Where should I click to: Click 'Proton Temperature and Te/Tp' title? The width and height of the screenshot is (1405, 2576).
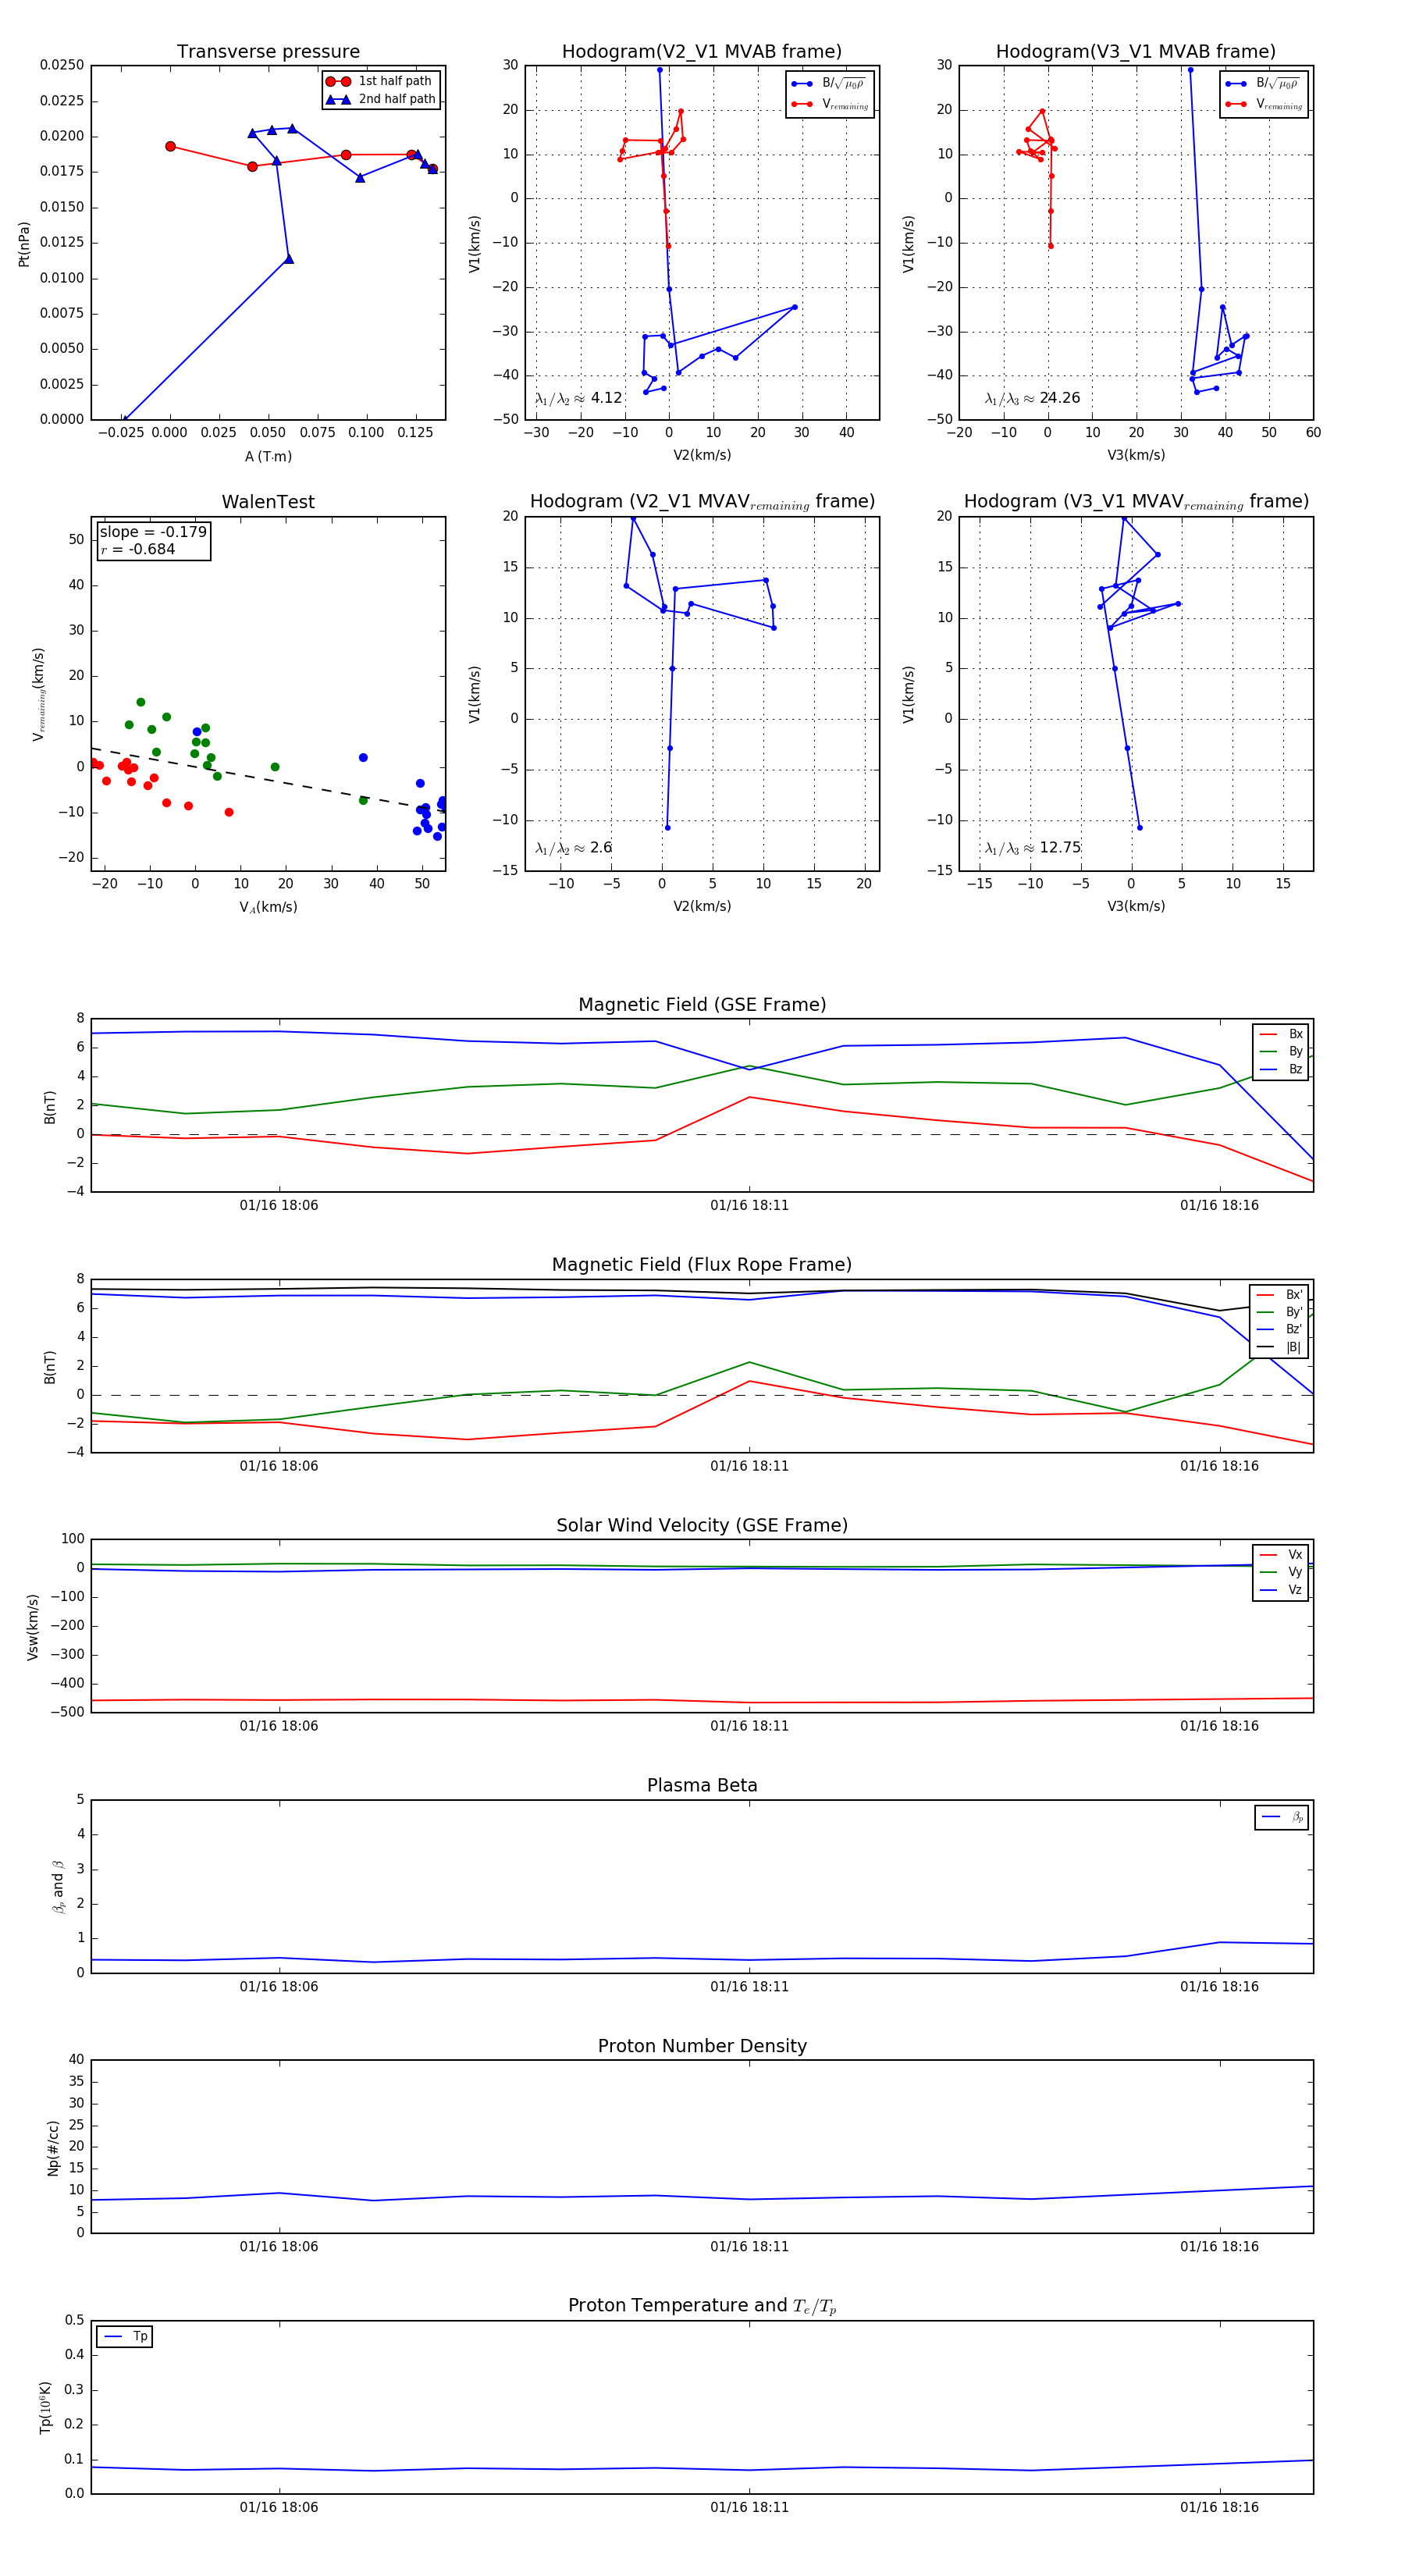(702, 2306)
